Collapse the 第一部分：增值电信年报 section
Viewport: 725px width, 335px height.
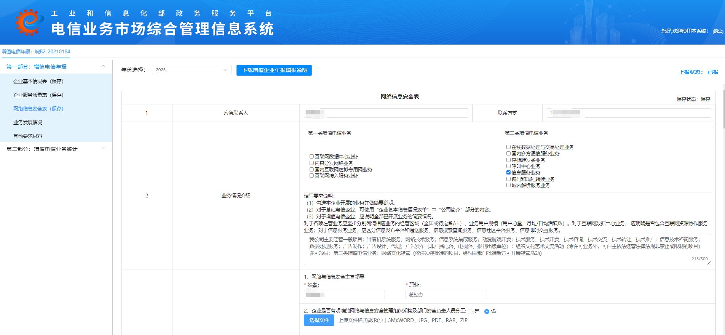click(103, 66)
